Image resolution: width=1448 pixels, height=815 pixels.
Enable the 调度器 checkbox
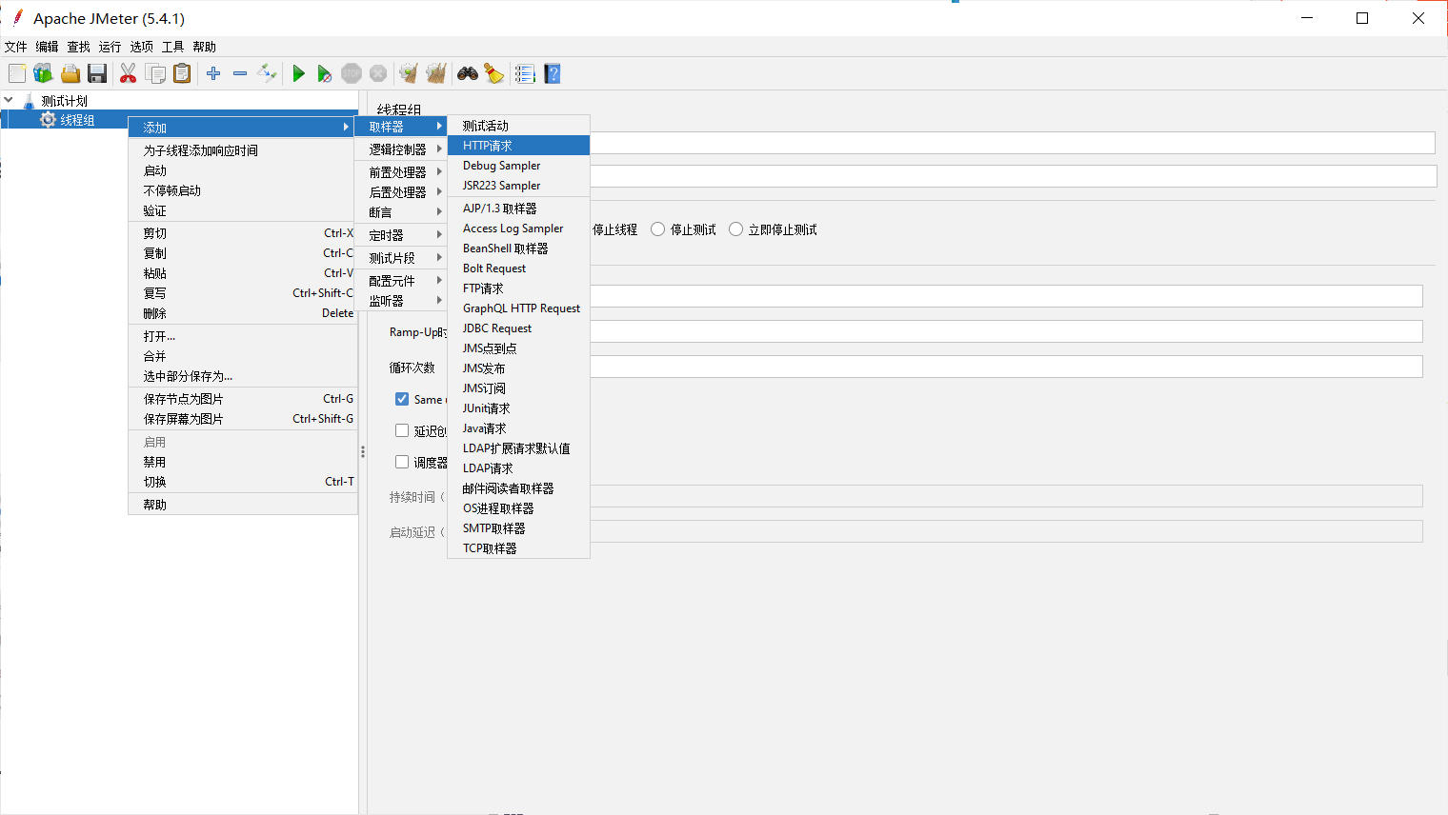402,462
